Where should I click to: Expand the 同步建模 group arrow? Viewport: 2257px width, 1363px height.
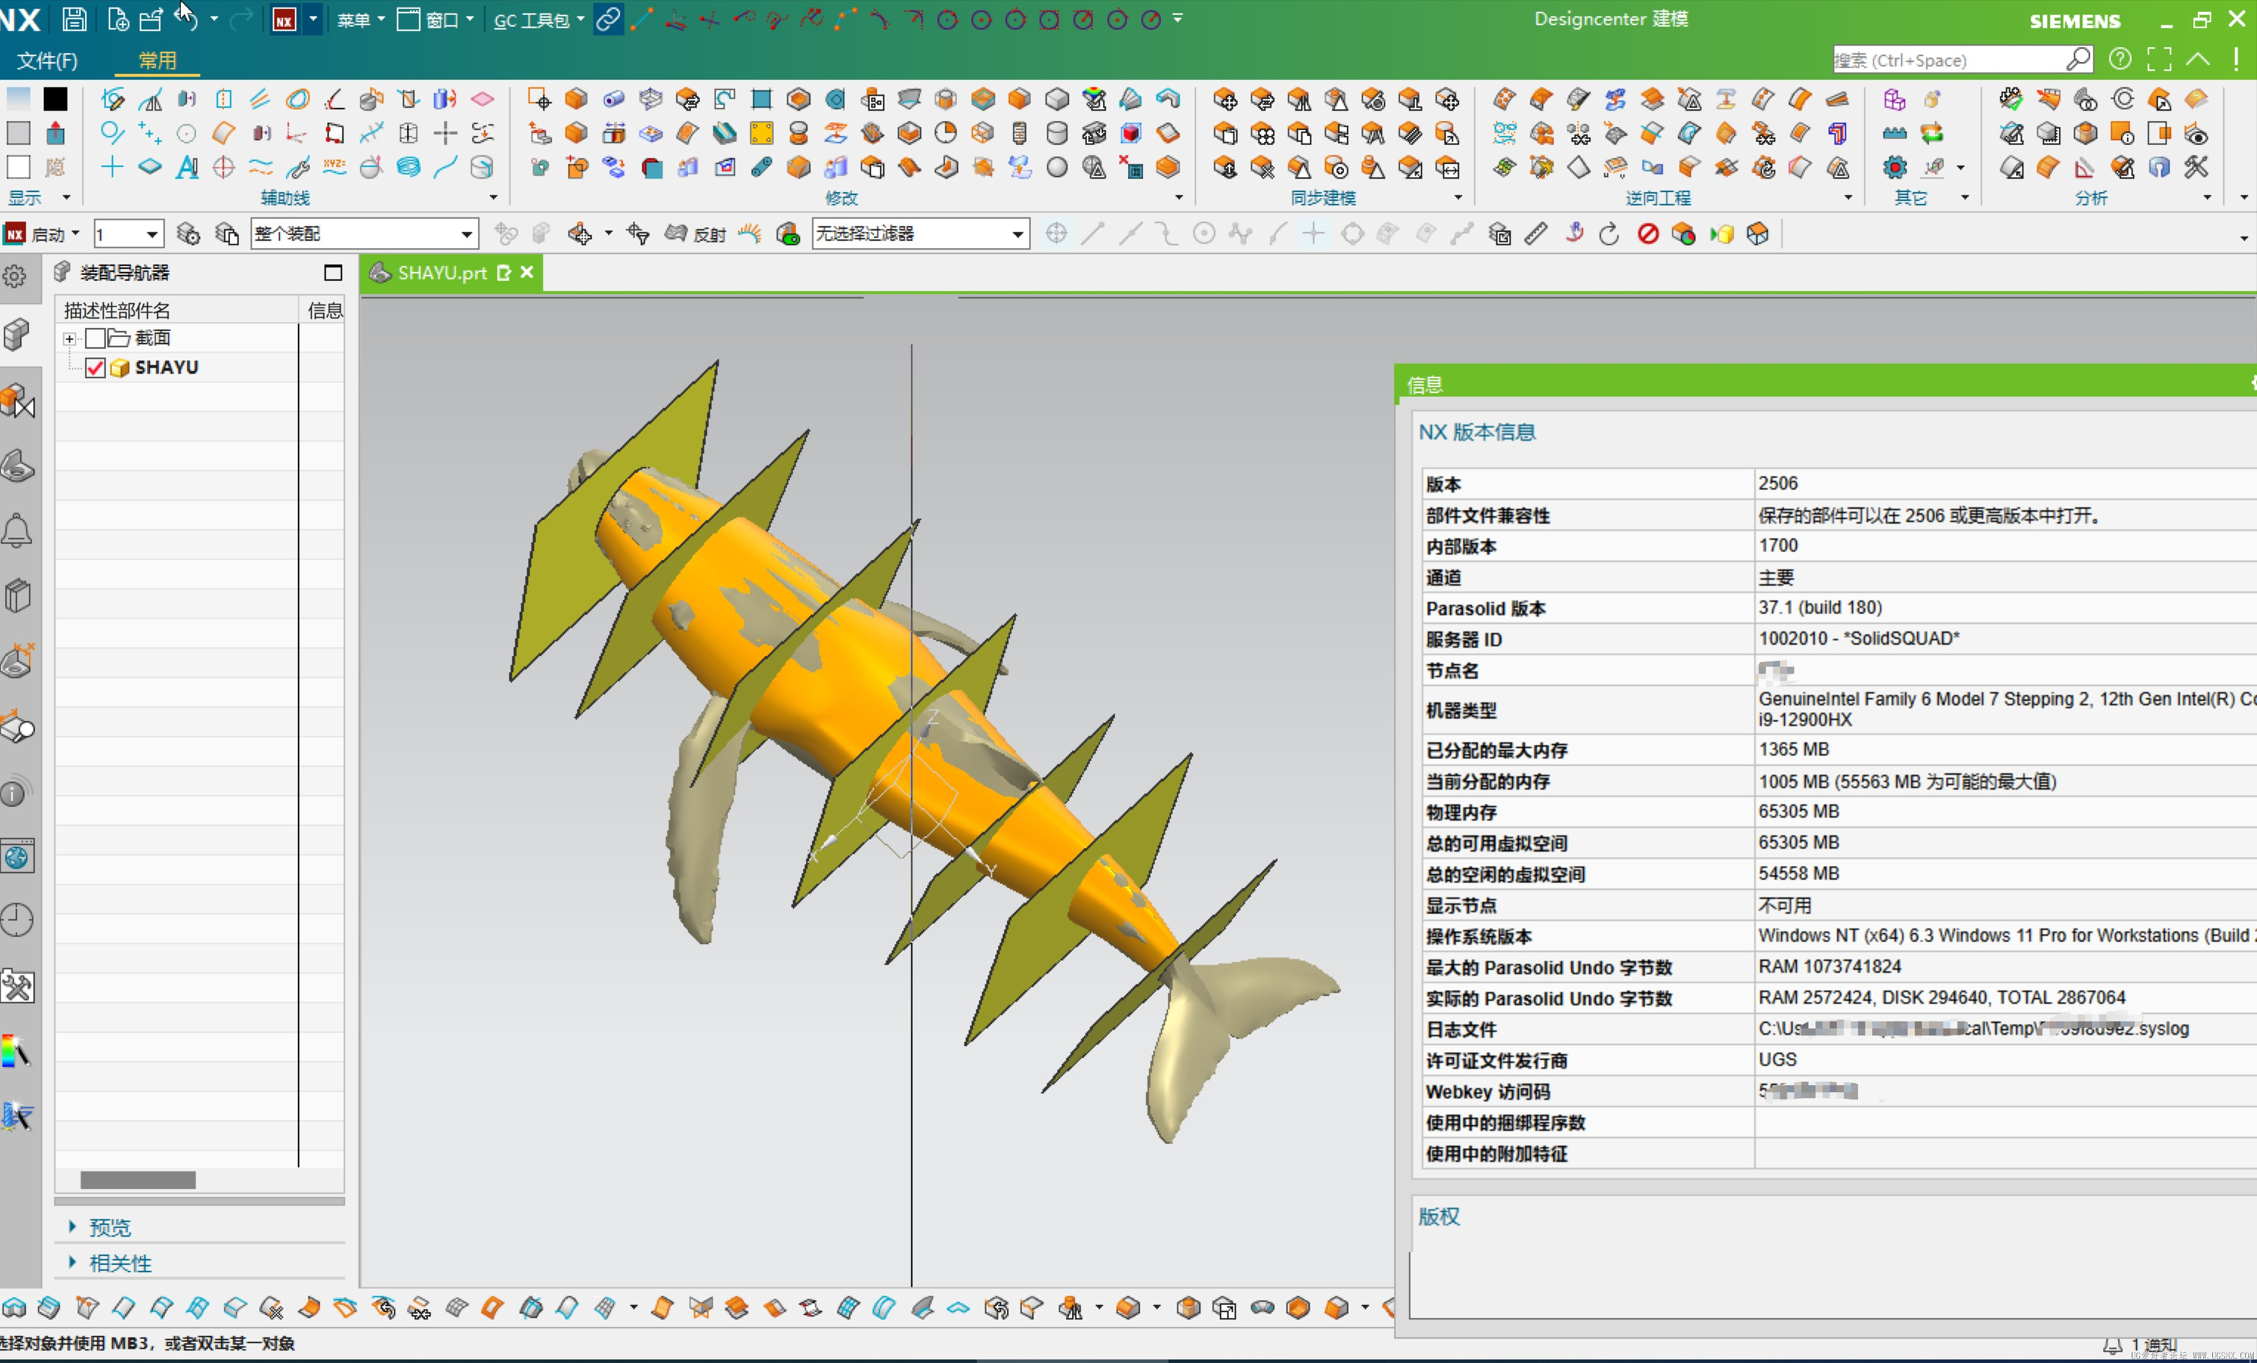[1457, 198]
